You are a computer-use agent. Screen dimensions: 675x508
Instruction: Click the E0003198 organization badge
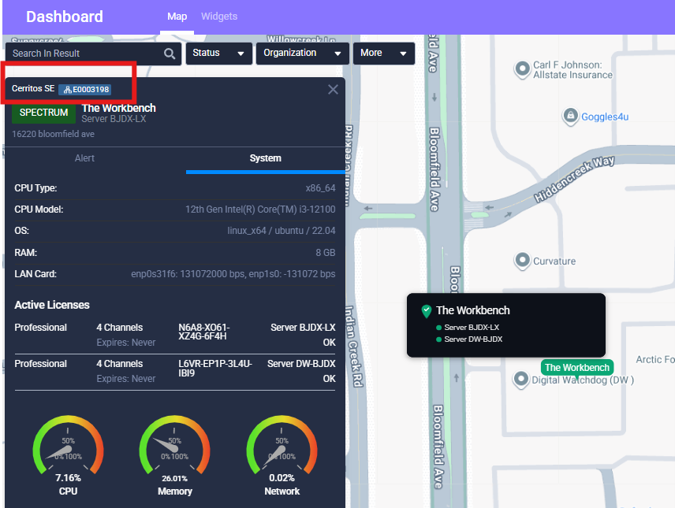[x=87, y=89]
